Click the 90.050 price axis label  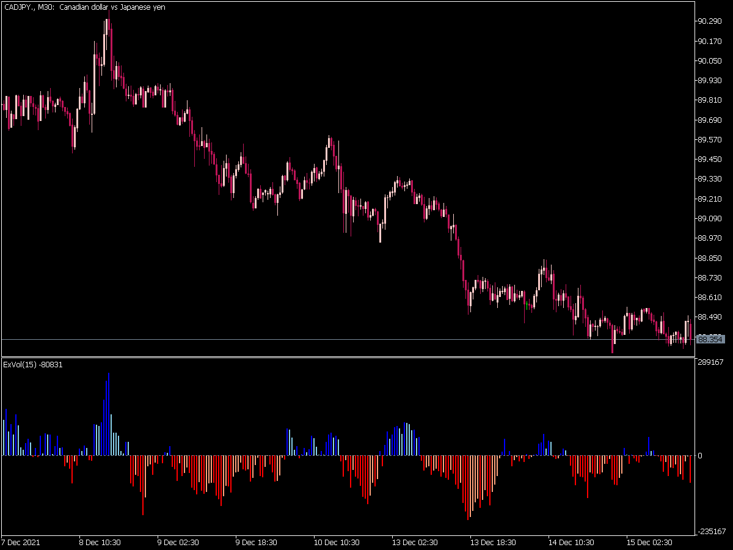point(710,61)
